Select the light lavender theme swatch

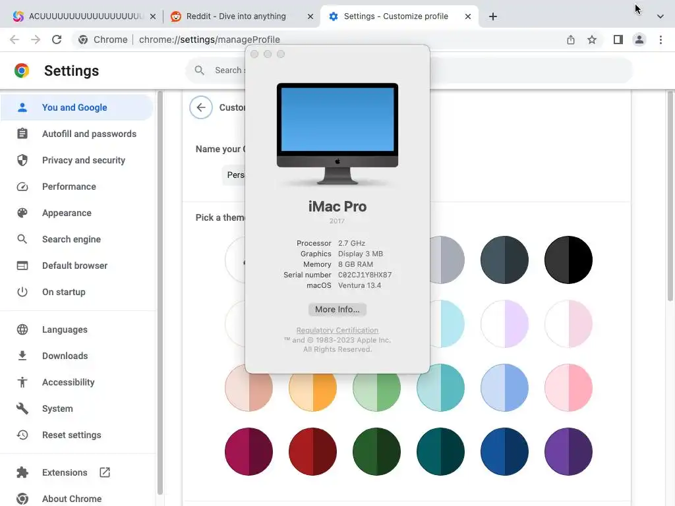pyautogui.click(x=504, y=323)
